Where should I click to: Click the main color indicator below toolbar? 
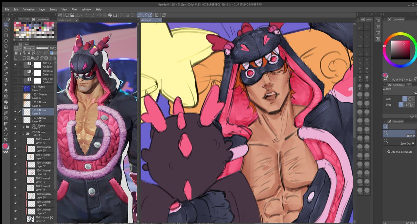[5, 146]
